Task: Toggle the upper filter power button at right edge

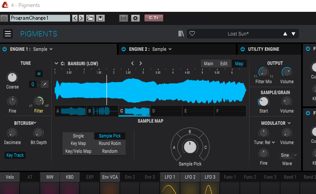Action: click(x=308, y=49)
